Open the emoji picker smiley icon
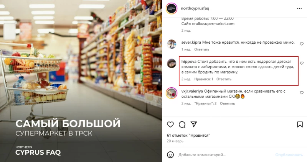The image size is (307, 162). click(170, 155)
